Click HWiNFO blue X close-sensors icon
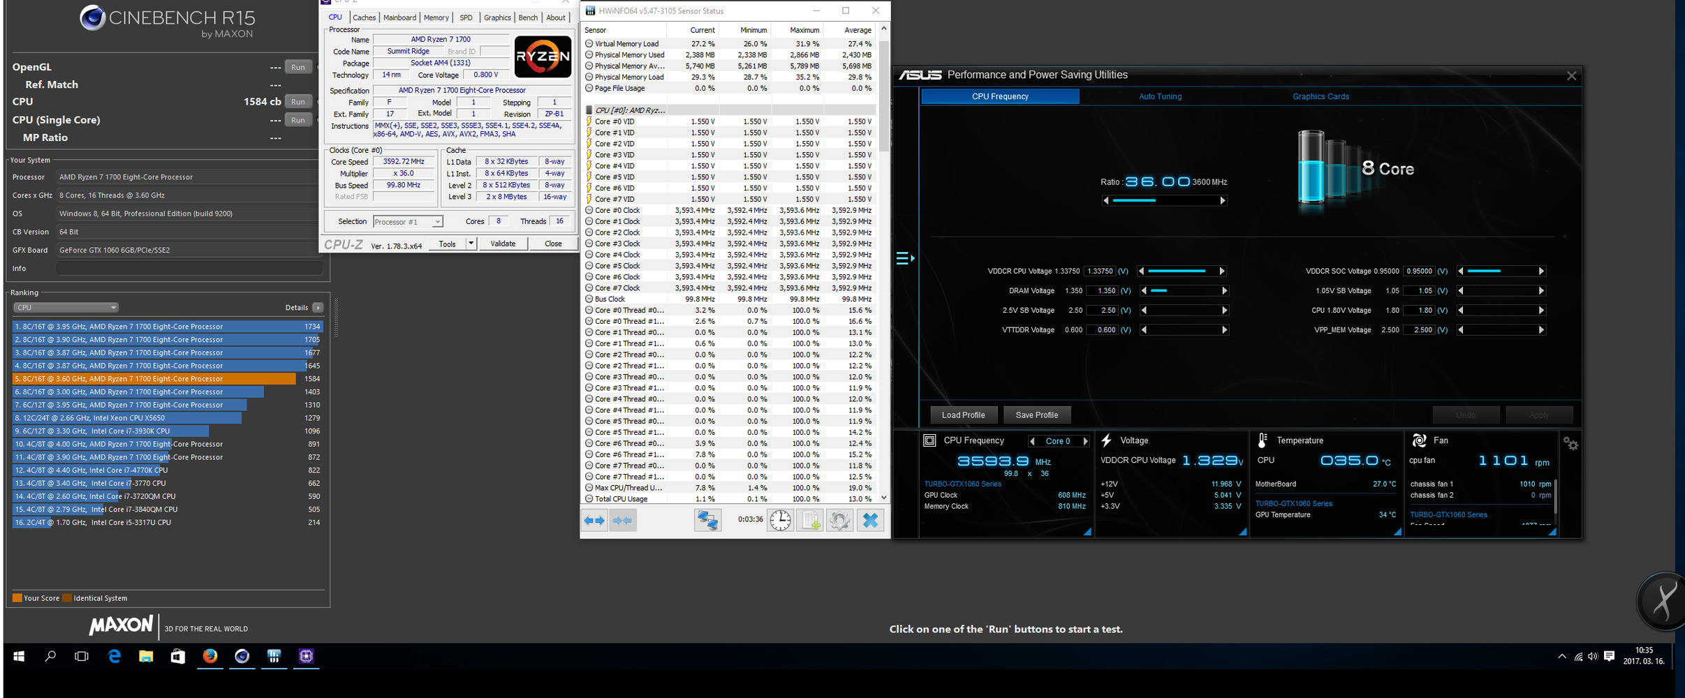 [871, 521]
